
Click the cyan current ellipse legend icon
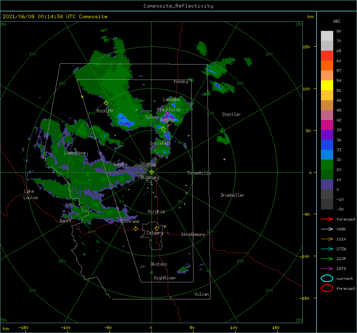[327, 278]
